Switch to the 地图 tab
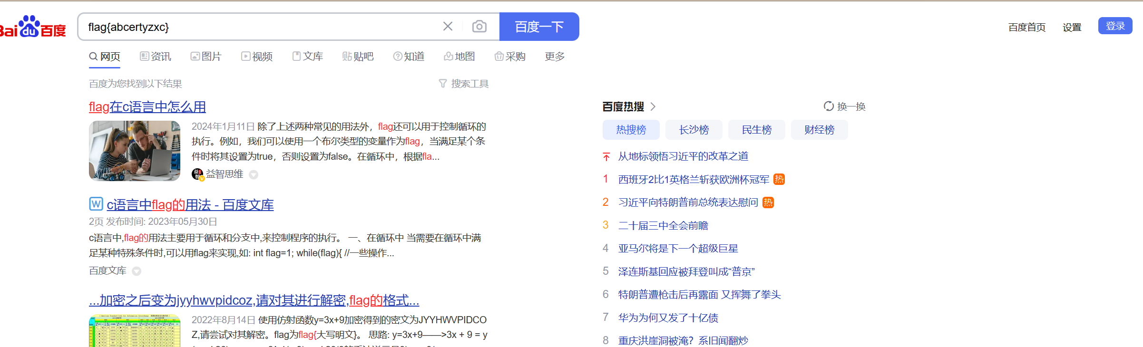The height and width of the screenshot is (347, 1143). point(459,57)
